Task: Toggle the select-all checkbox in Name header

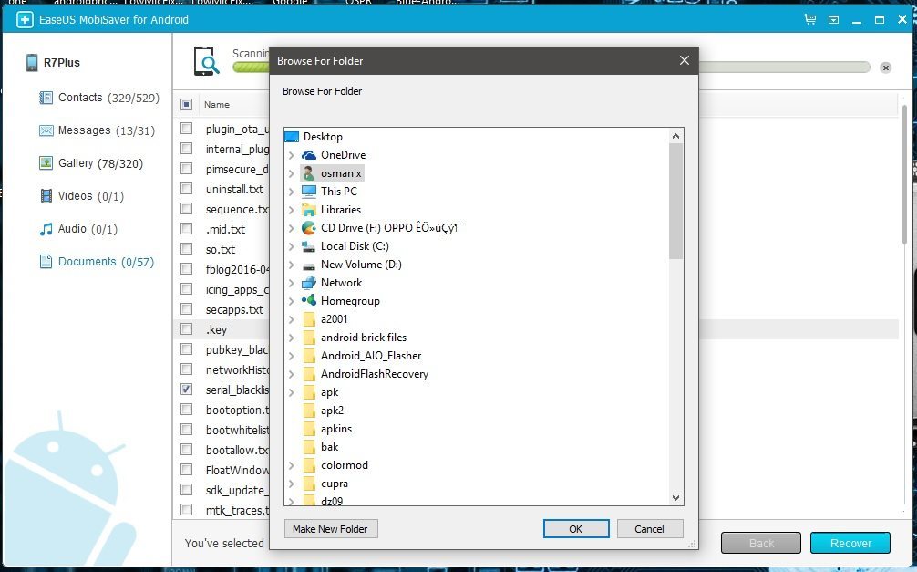Action: coord(186,104)
